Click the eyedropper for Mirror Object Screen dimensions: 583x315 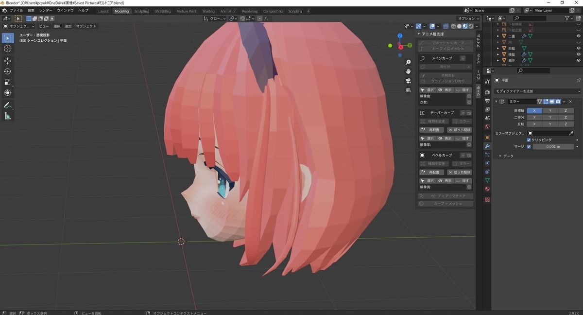pyautogui.click(x=571, y=133)
